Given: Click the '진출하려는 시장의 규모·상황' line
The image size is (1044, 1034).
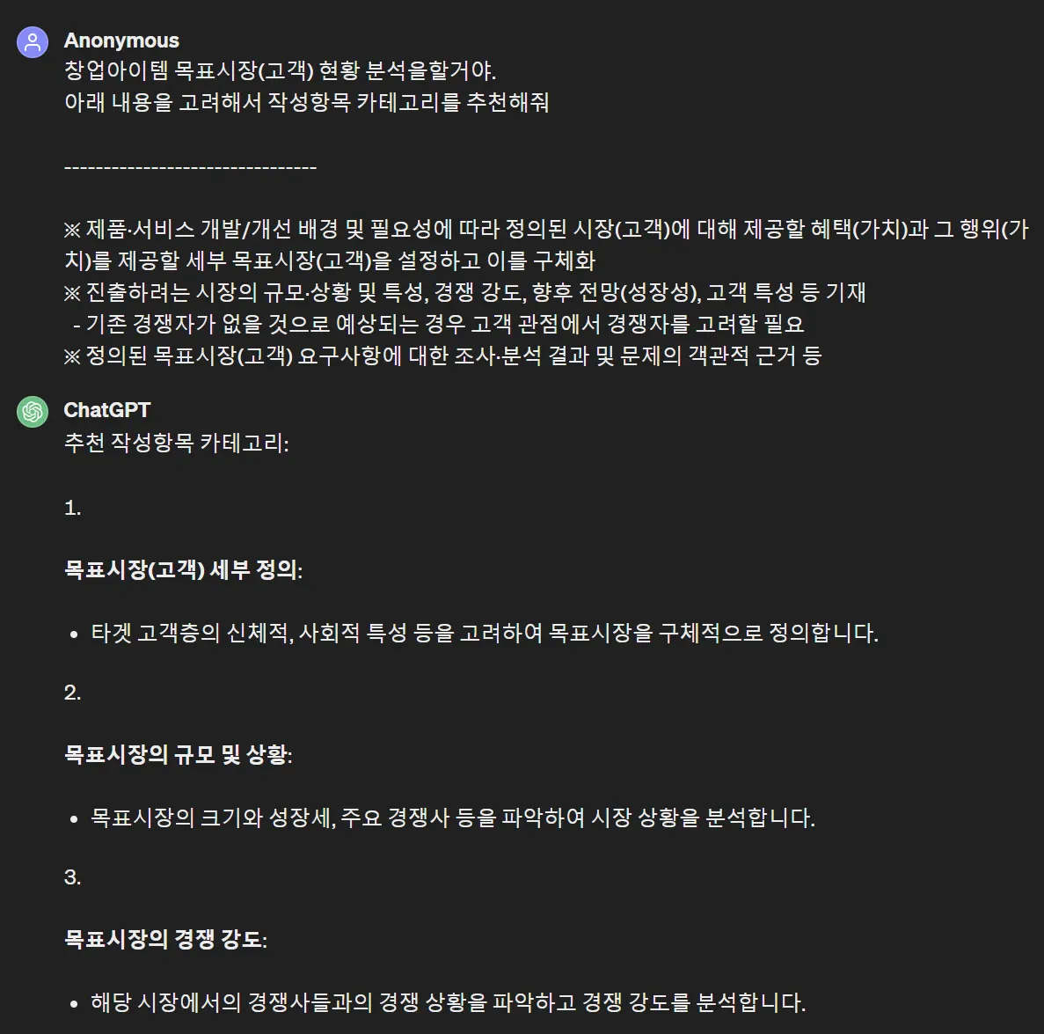Looking at the screenshot, I should point(464,292).
